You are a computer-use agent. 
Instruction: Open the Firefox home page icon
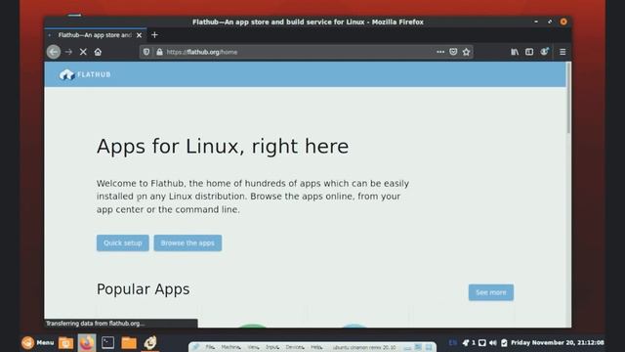98,52
